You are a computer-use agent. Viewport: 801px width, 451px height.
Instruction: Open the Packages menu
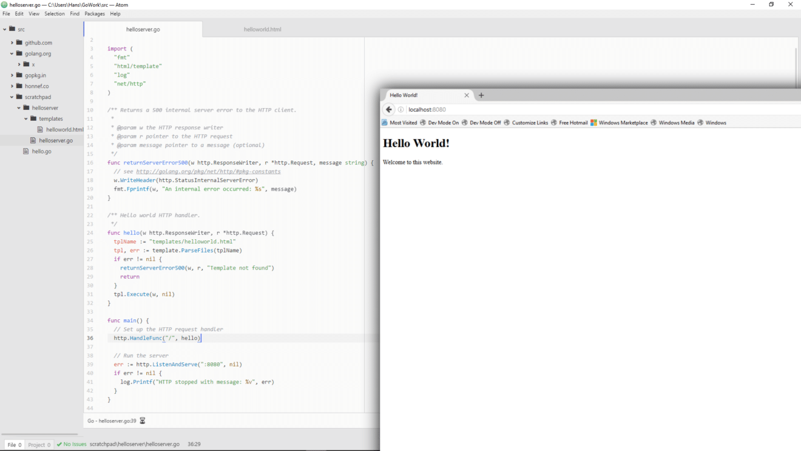[95, 13]
